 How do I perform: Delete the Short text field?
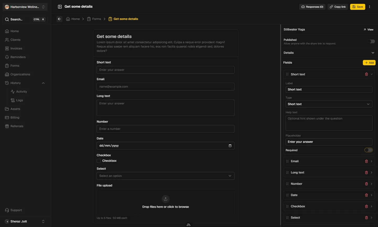(366, 74)
